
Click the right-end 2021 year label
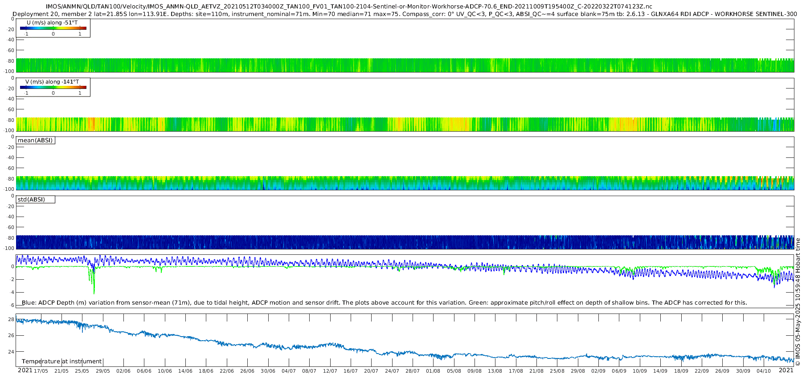coord(786,370)
